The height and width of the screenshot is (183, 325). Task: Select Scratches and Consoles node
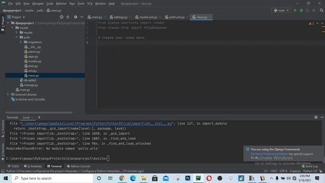pyautogui.click(x=28, y=100)
